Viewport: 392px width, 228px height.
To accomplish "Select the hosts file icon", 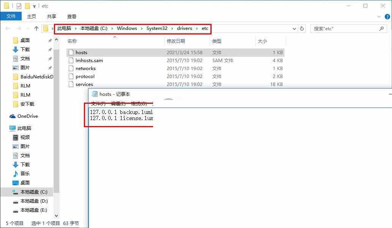I will [x=71, y=52].
